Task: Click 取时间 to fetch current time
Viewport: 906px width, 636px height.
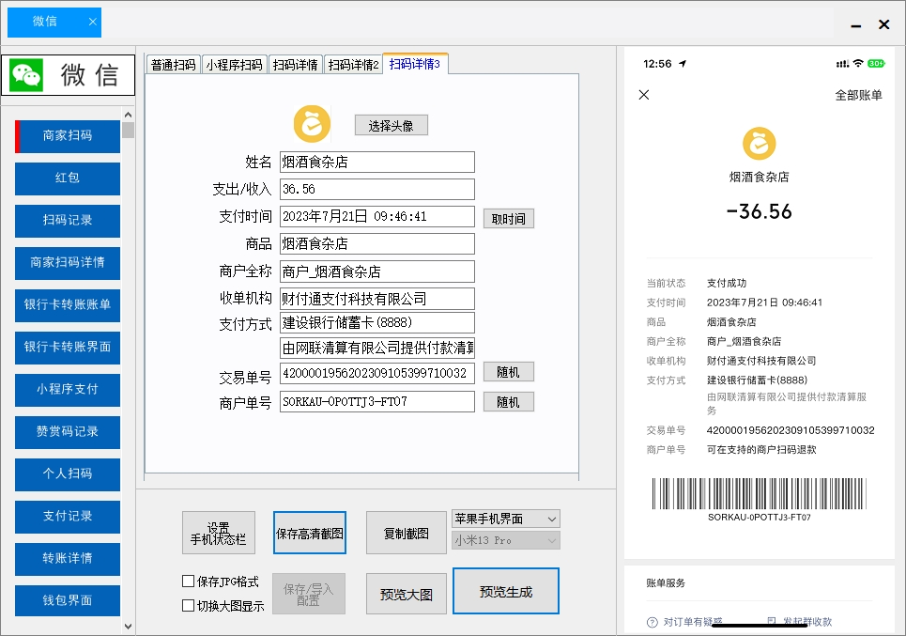Action: tap(508, 217)
